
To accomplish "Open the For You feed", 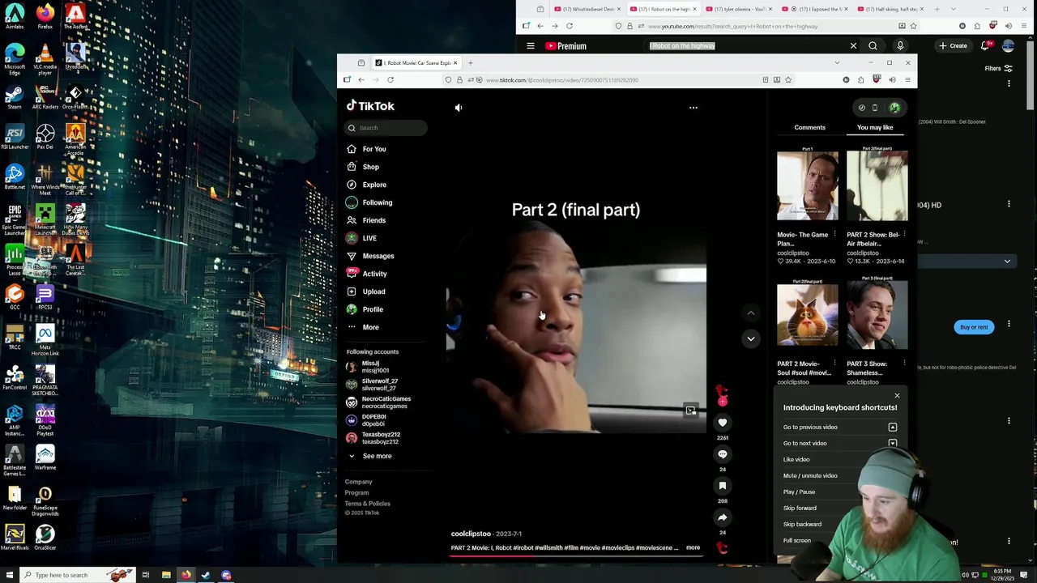I will click(x=373, y=149).
